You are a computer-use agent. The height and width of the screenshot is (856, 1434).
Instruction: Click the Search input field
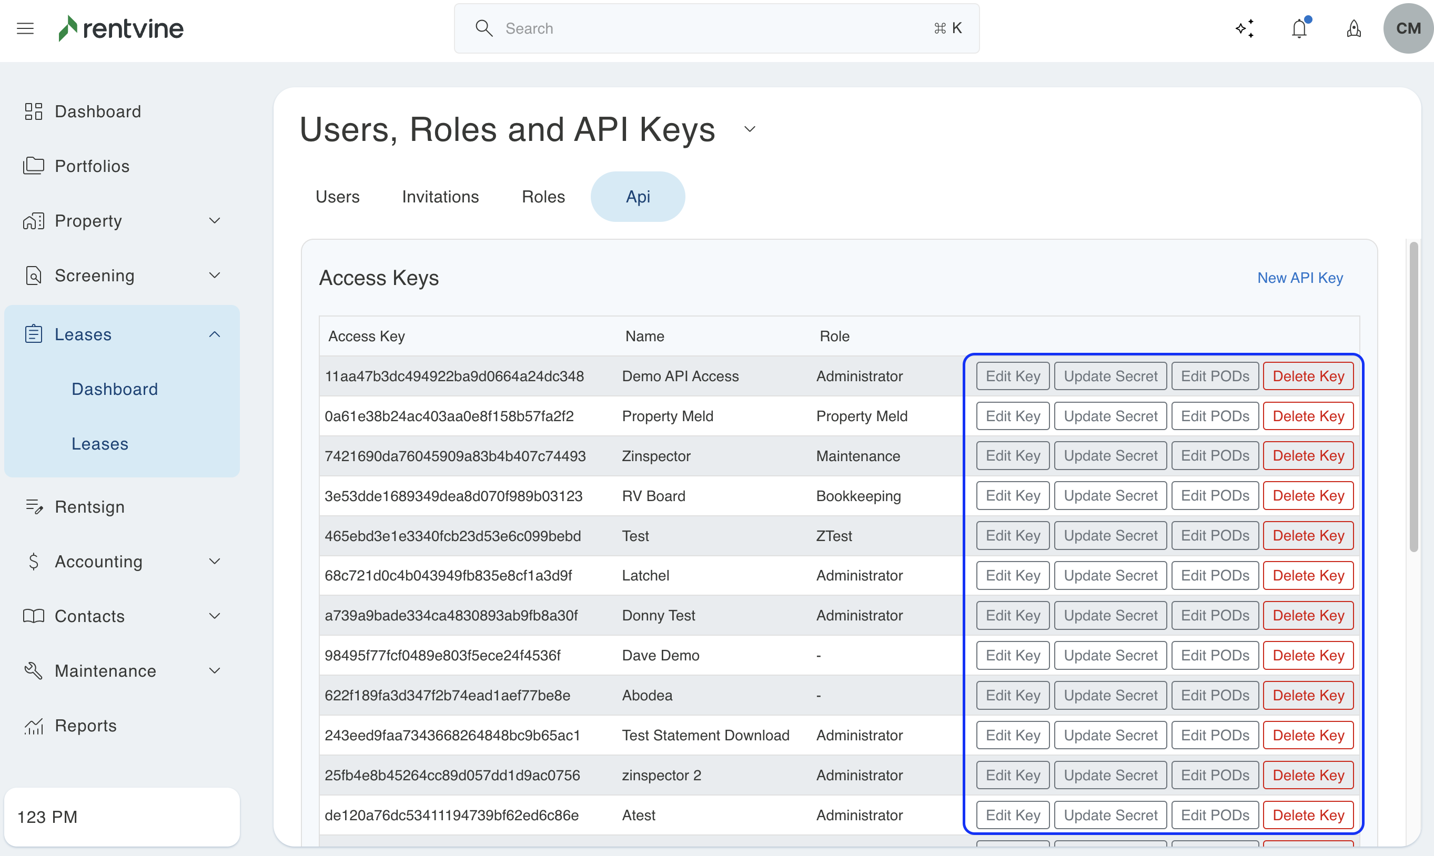tap(715, 28)
